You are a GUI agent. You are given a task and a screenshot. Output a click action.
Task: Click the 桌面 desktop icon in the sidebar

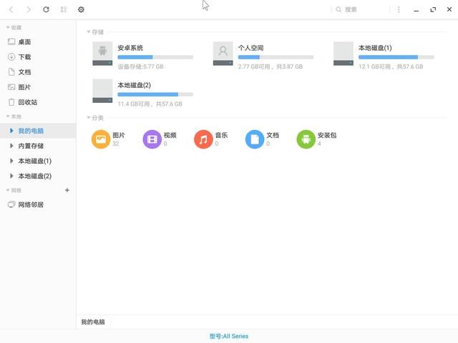11,41
